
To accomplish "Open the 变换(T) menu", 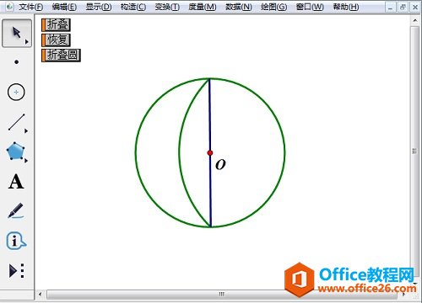I will (x=167, y=7).
